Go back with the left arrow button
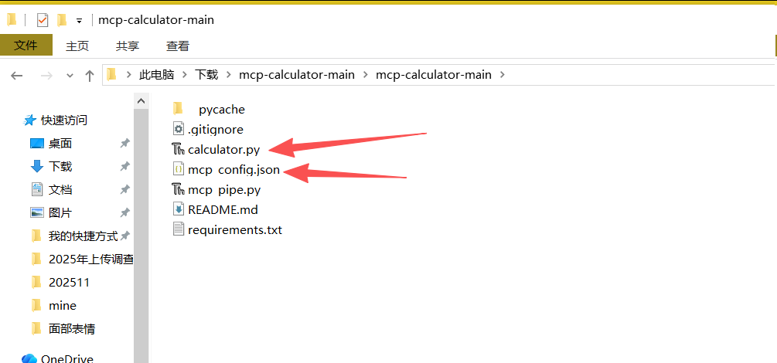 click(17, 76)
